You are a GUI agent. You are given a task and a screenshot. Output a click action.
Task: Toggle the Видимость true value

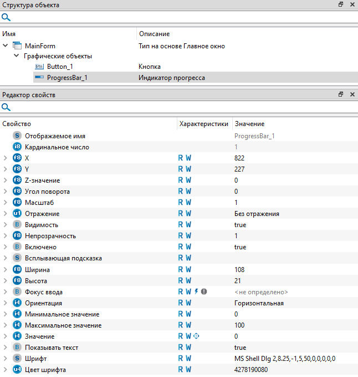(x=240, y=225)
